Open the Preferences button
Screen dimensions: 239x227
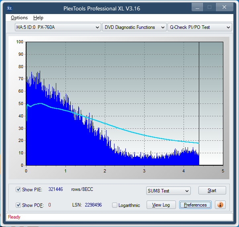195,205
